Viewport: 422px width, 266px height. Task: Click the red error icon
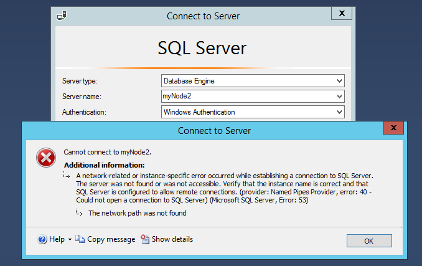click(45, 158)
